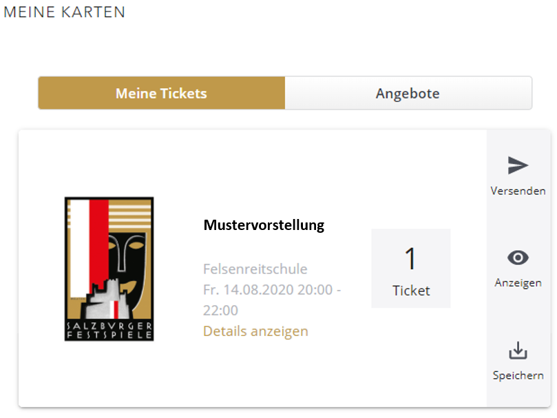This screenshot has width=557, height=418.
Task: Click the Salzburger Festspiele poster thumbnail
Action: (x=109, y=269)
